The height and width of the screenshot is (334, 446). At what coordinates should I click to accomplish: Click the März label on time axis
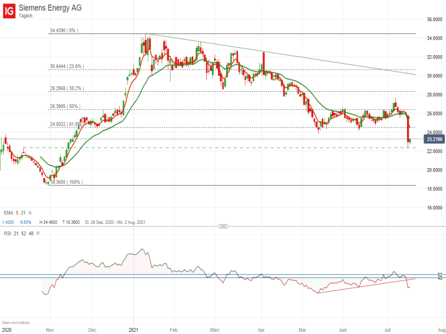tap(215, 330)
